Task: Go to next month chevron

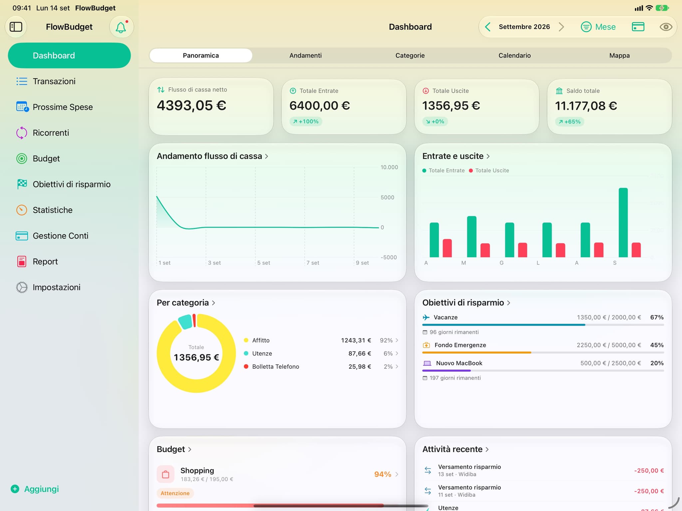Action: [x=561, y=27]
